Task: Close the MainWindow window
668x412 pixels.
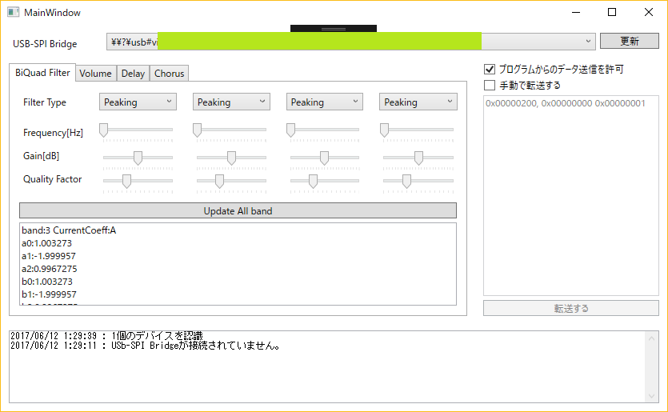Action: [649, 12]
